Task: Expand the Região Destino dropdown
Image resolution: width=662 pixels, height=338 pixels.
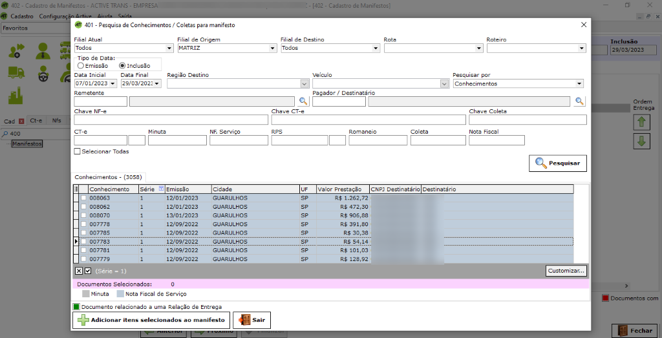Action: [x=305, y=83]
